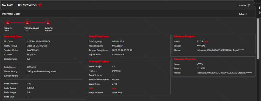This screenshot has width=261, height=101.
Task: Click sender name S****R
Action: click(200, 41)
